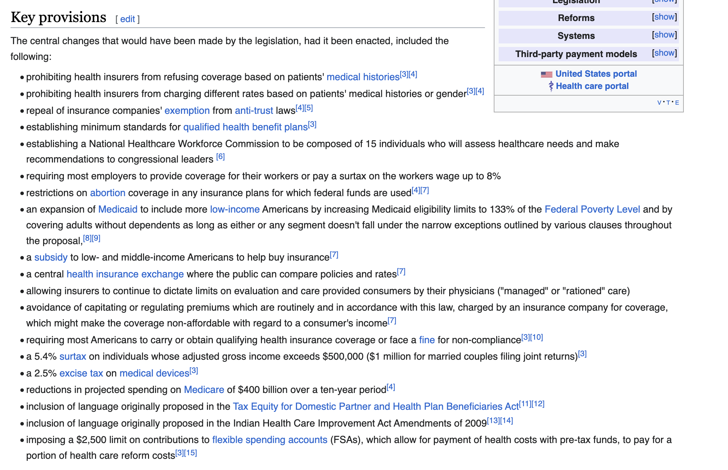Click the excise tax link
Screen dimensions: 728x470
pos(81,373)
